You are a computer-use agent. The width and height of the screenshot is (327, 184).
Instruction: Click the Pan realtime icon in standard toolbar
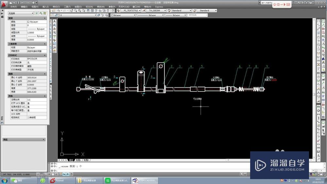72,11
